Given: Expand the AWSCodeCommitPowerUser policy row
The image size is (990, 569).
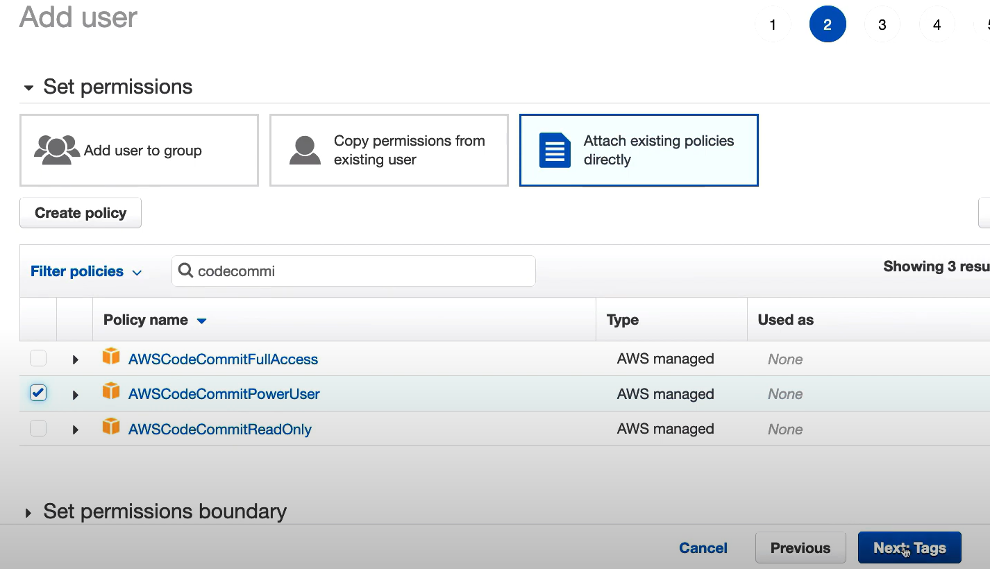Looking at the screenshot, I should (75, 394).
